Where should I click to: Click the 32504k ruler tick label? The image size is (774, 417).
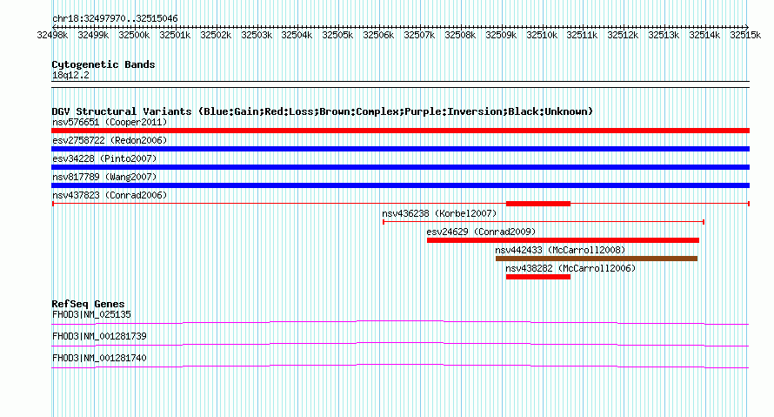[297, 35]
